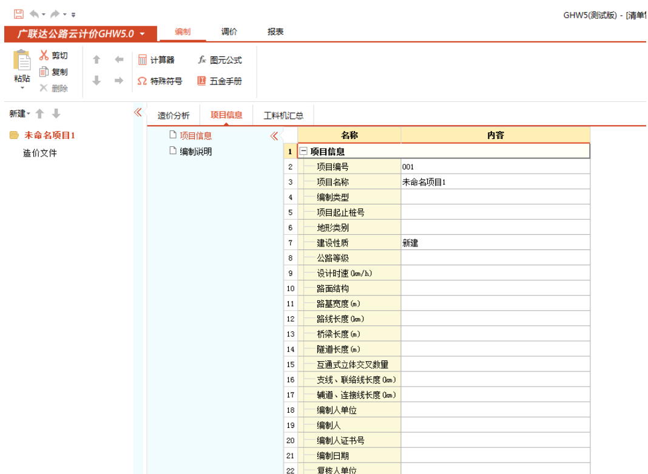
Task: Switch to the 报表 ribbon tab
Action: click(275, 32)
